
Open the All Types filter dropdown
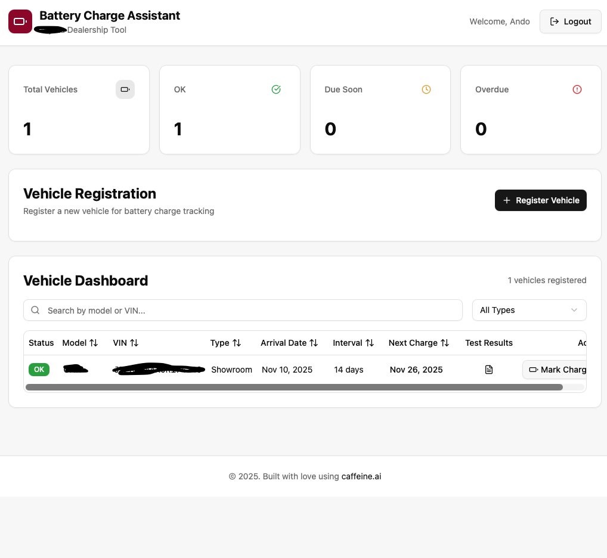pos(529,310)
